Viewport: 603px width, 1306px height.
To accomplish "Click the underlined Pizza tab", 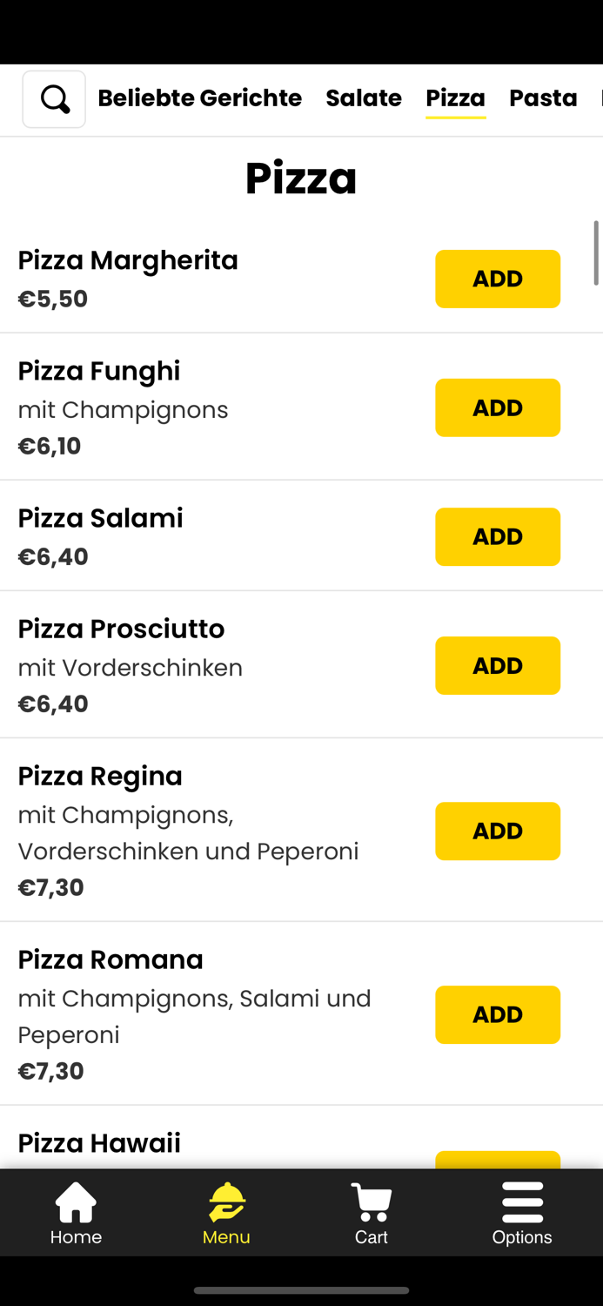I will [455, 98].
